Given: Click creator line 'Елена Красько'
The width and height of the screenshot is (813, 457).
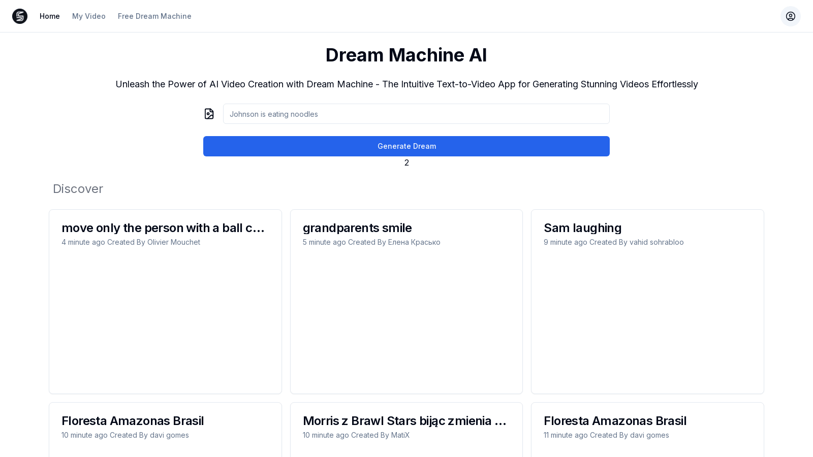Looking at the screenshot, I should pyautogui.click(x=371, y=242).
